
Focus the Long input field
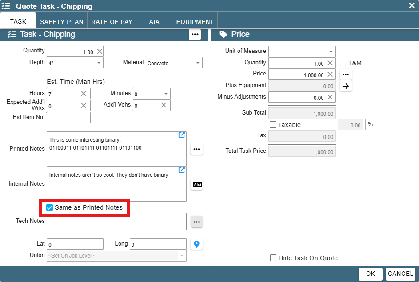point(158,244)
